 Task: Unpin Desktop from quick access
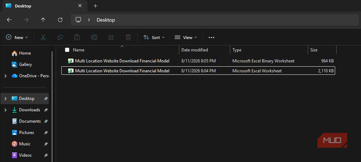(46, 99)
